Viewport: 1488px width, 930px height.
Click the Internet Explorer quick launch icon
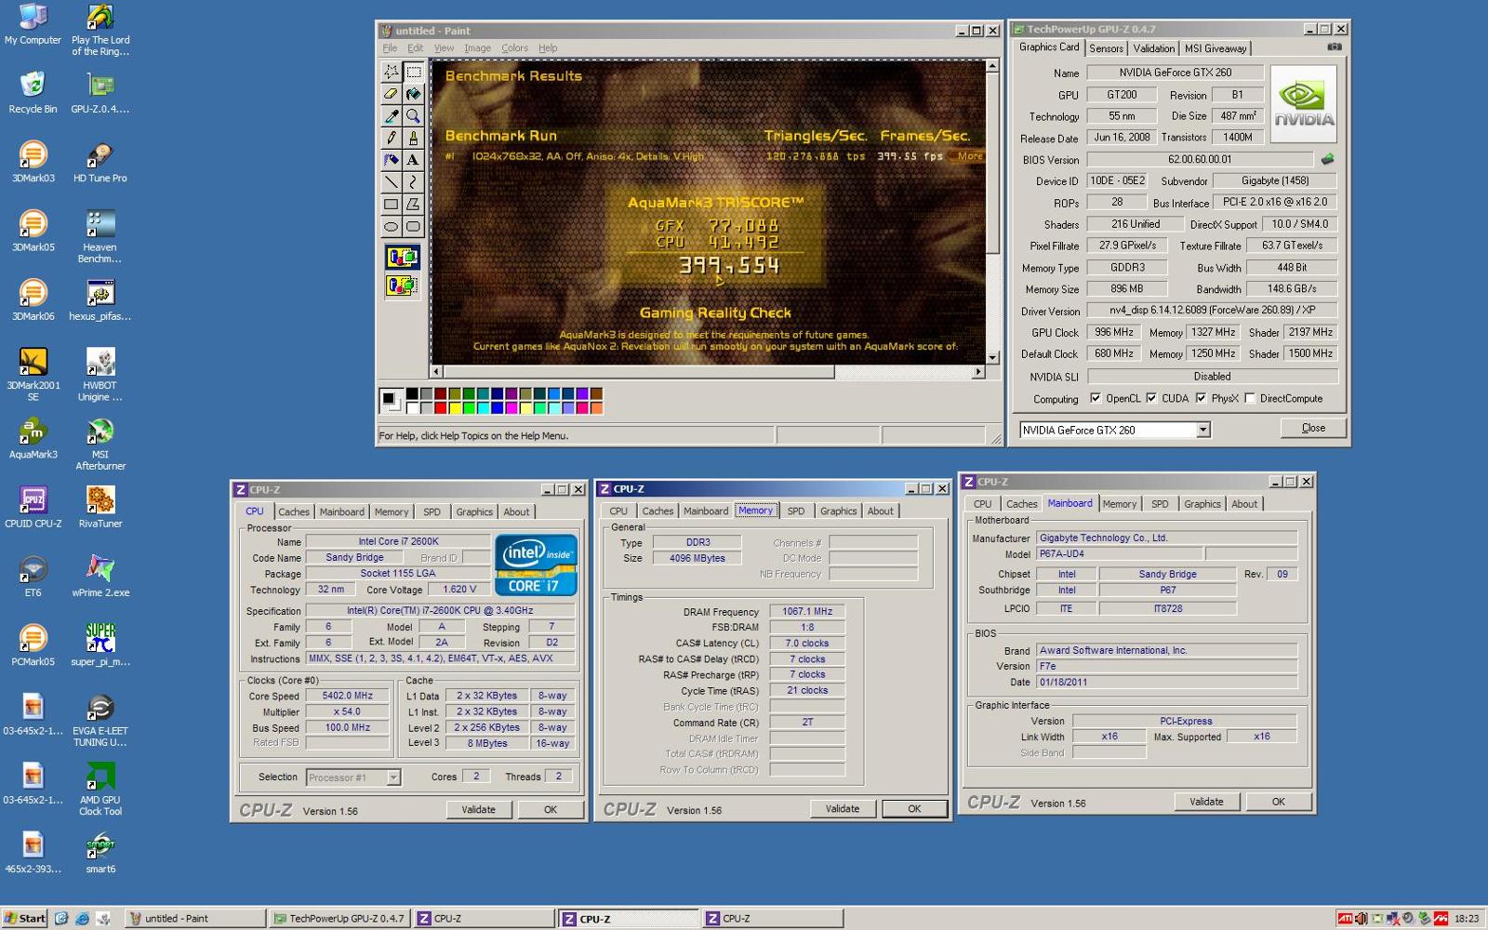[x=82, y=918]
